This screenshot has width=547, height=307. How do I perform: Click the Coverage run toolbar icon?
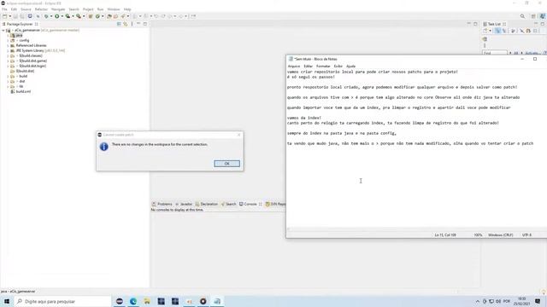click(68, 16)
